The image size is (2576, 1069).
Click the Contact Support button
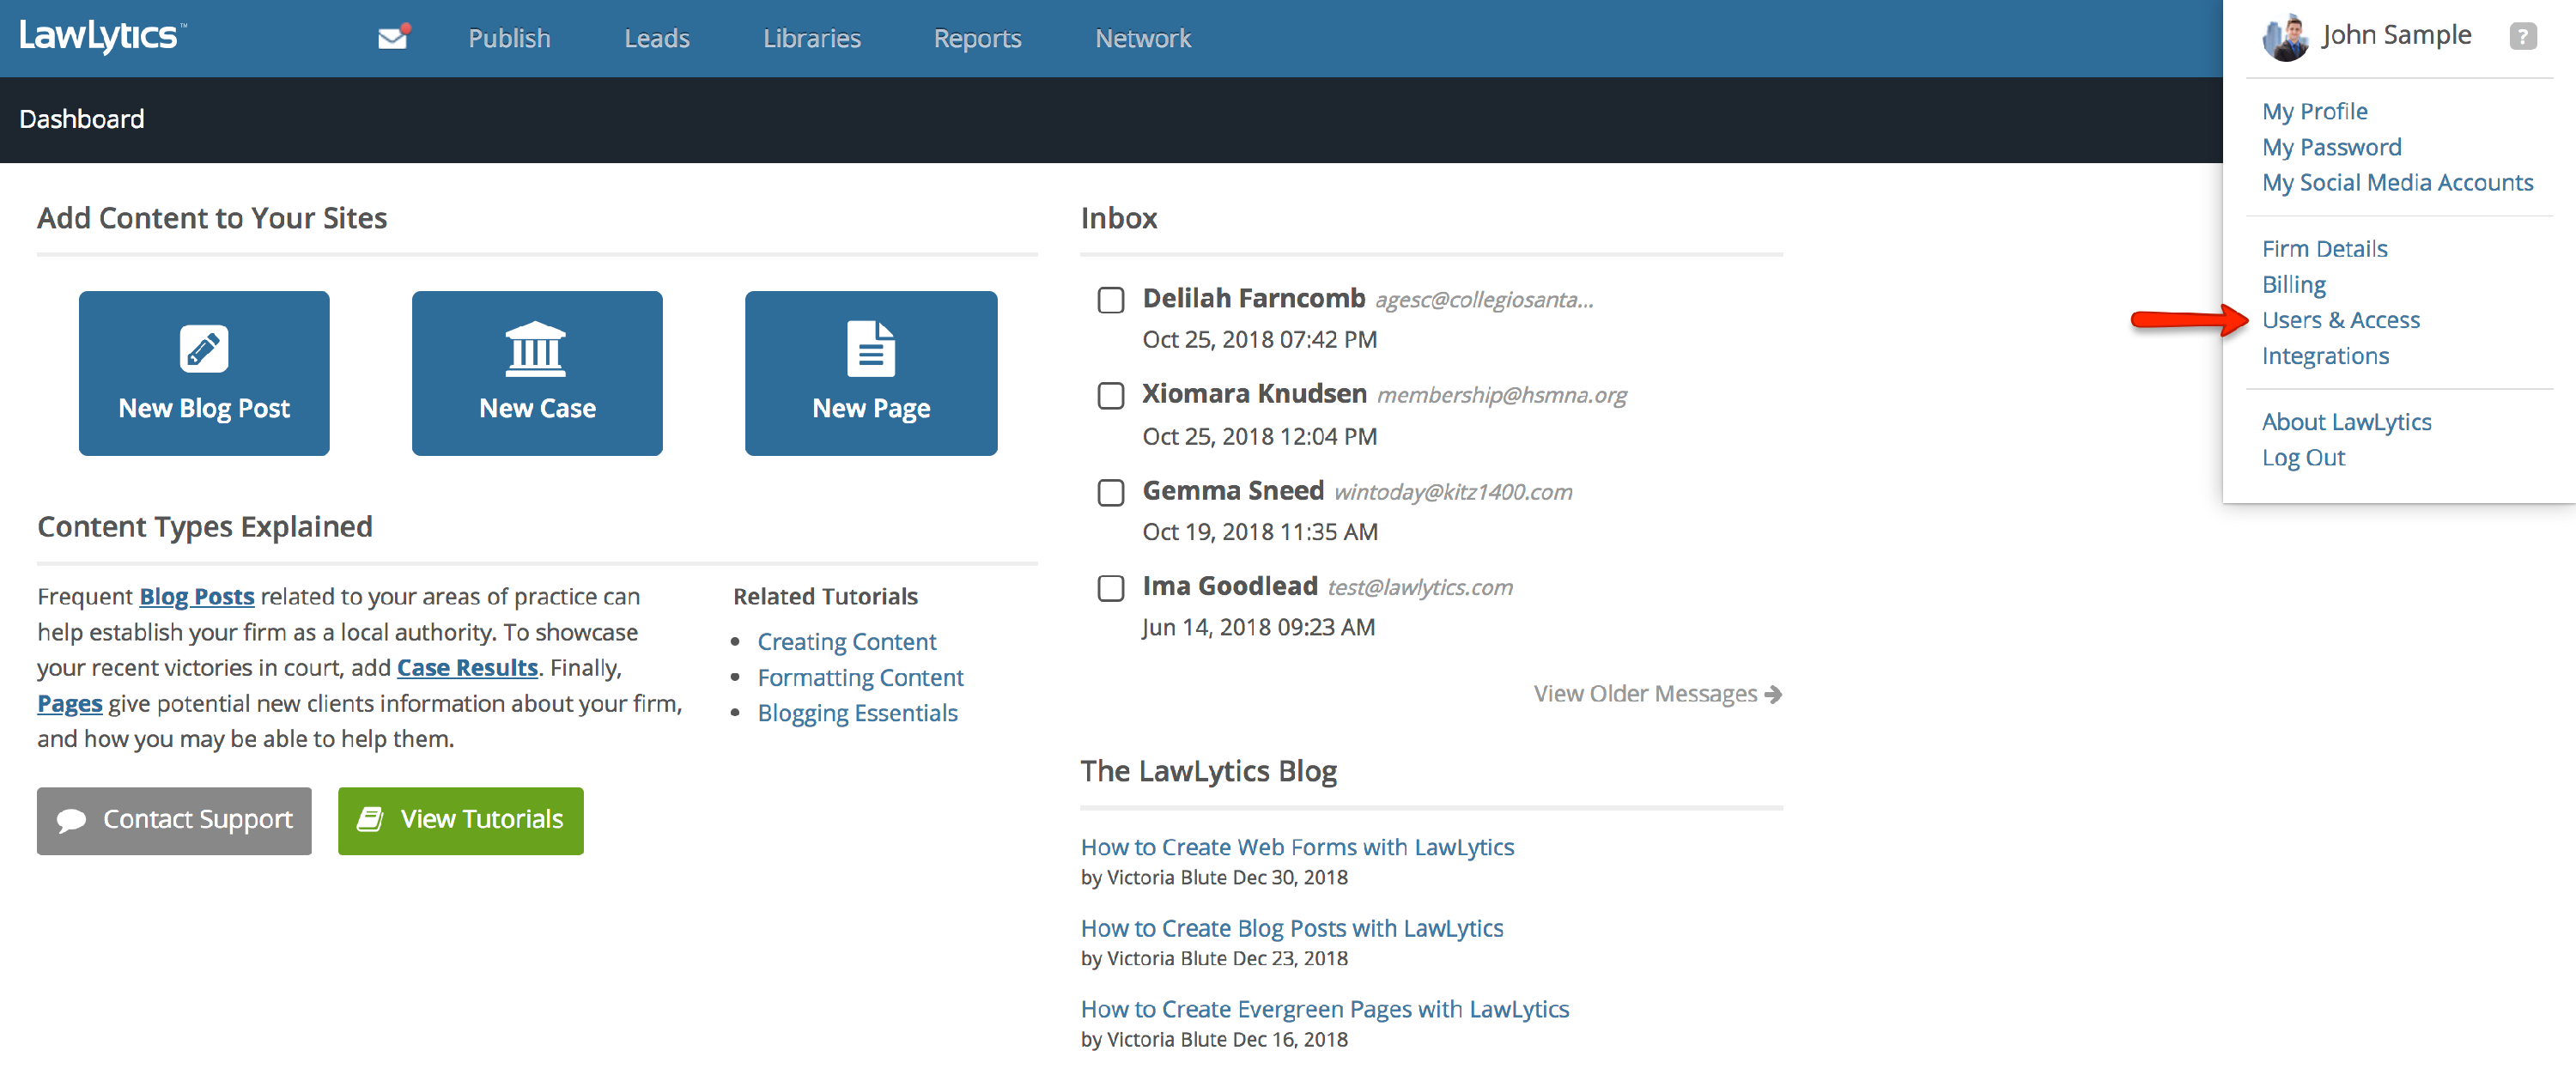(x=174, y=820)
